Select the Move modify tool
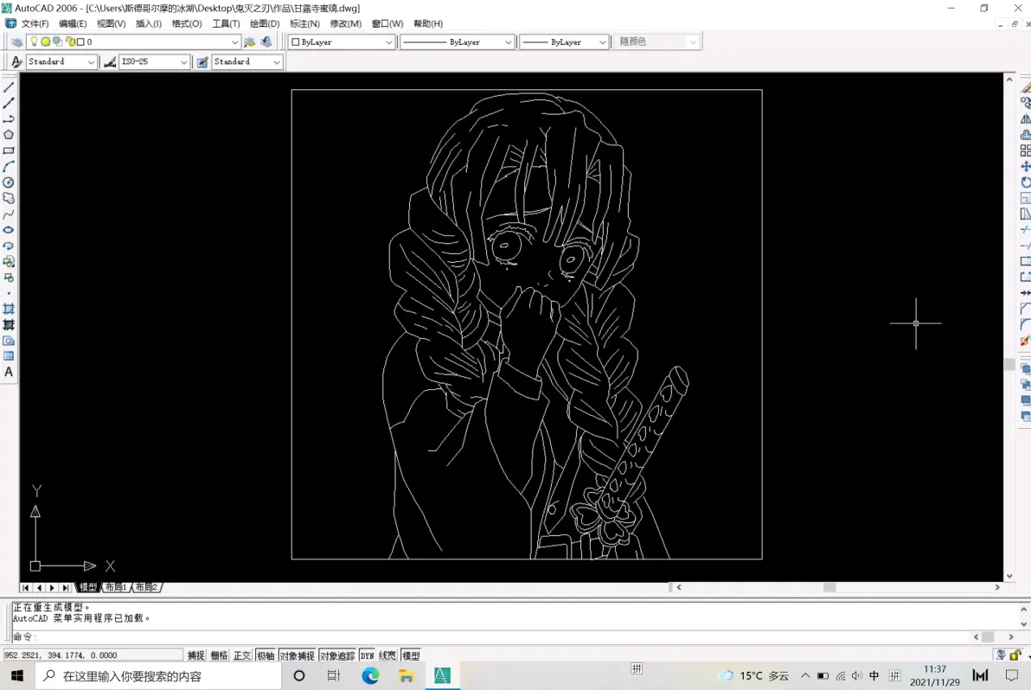The width and height of the screenshot is (1031, 690). pos(1025,166)
